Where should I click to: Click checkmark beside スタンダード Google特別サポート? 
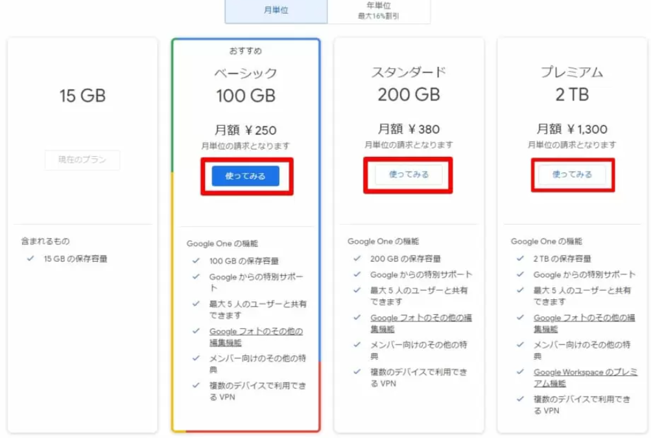point(357,274)
